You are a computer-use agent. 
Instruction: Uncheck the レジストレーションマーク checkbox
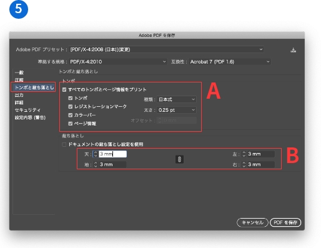click(71, 107)
